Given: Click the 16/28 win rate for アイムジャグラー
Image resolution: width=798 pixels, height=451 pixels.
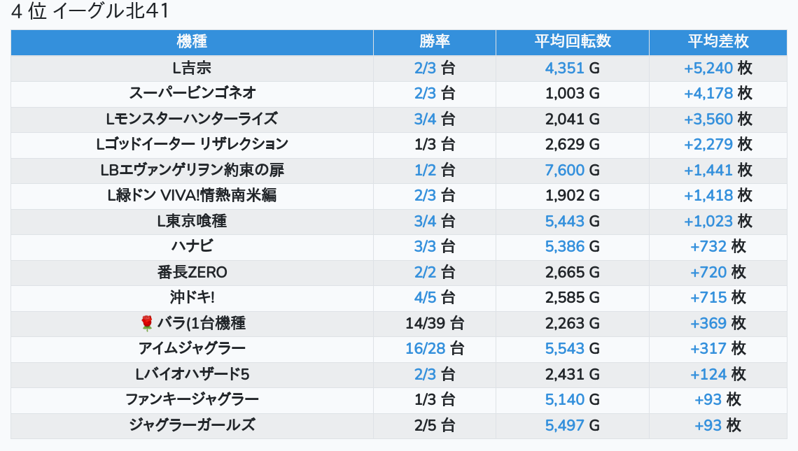Looking at the screenshot, I should 426,348.
